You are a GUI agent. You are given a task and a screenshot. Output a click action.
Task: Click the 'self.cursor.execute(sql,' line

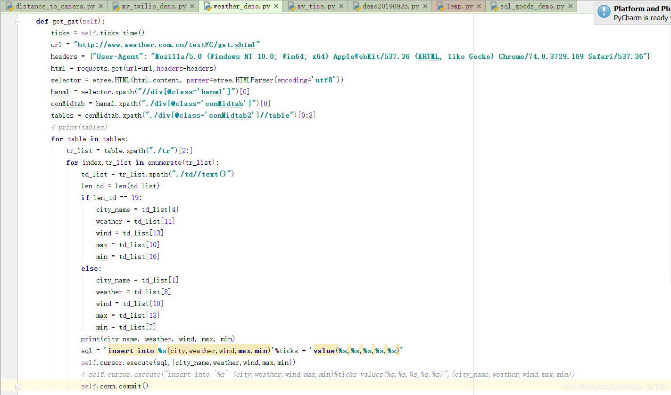coord(188,363)
